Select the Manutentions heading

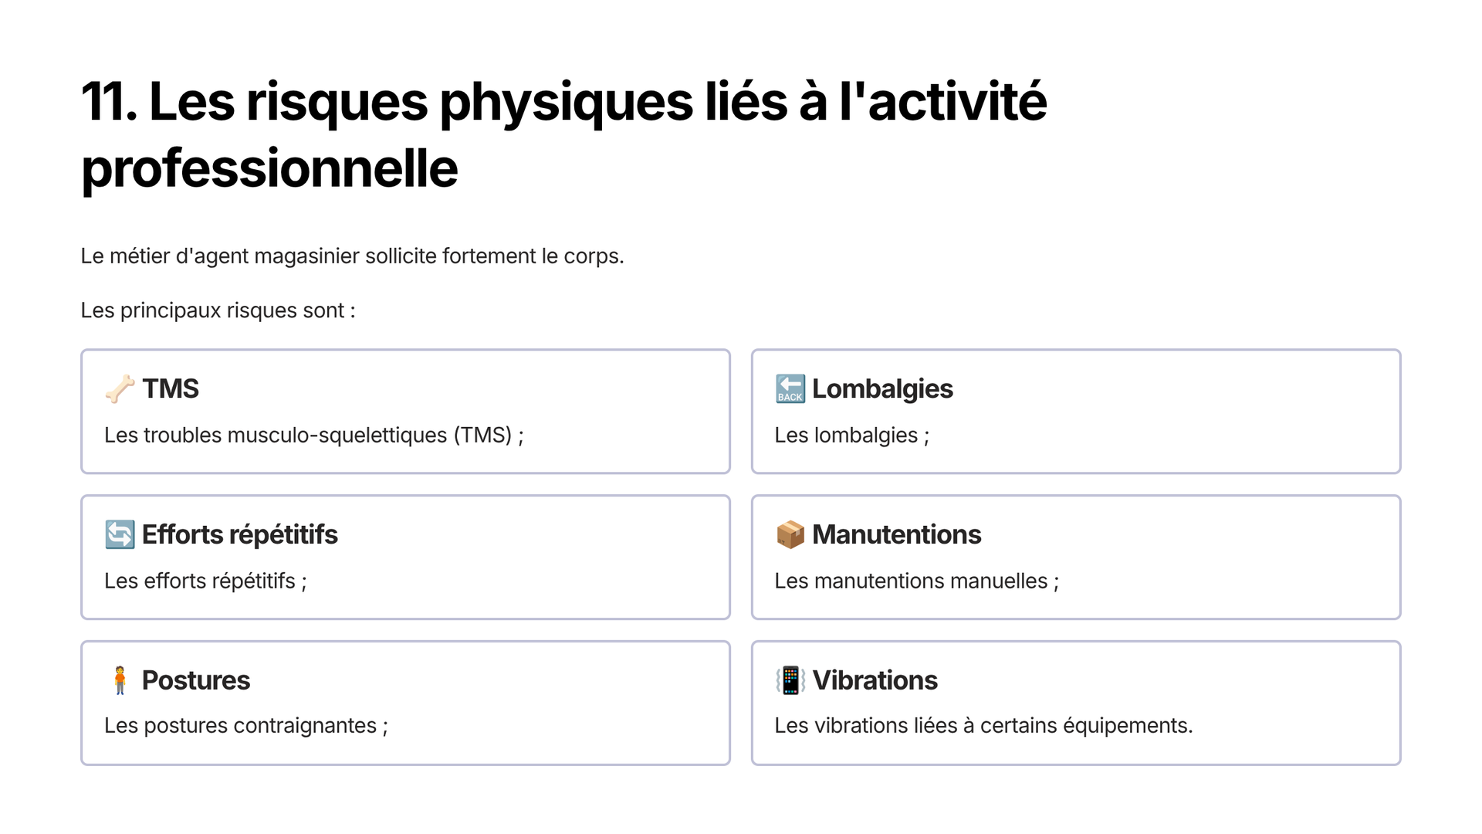(897, 534)
